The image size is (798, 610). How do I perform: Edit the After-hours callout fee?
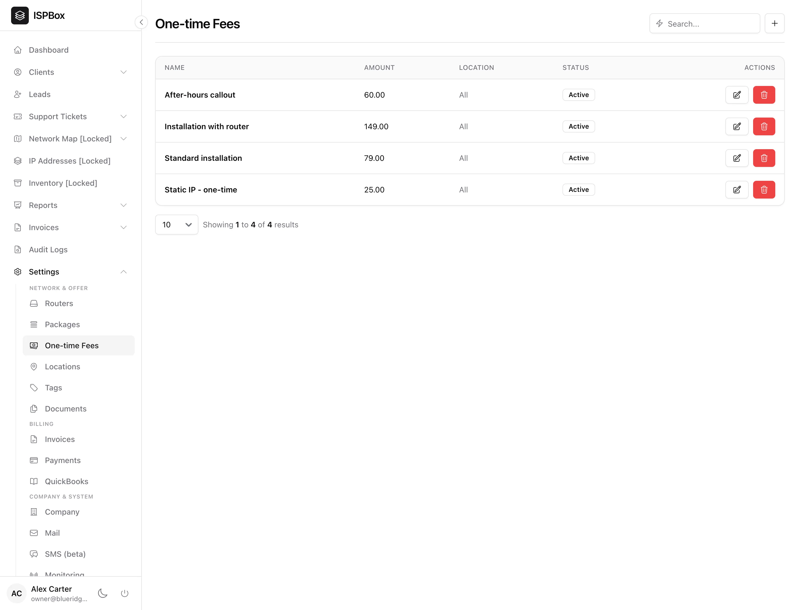click(x=737, y=95)
